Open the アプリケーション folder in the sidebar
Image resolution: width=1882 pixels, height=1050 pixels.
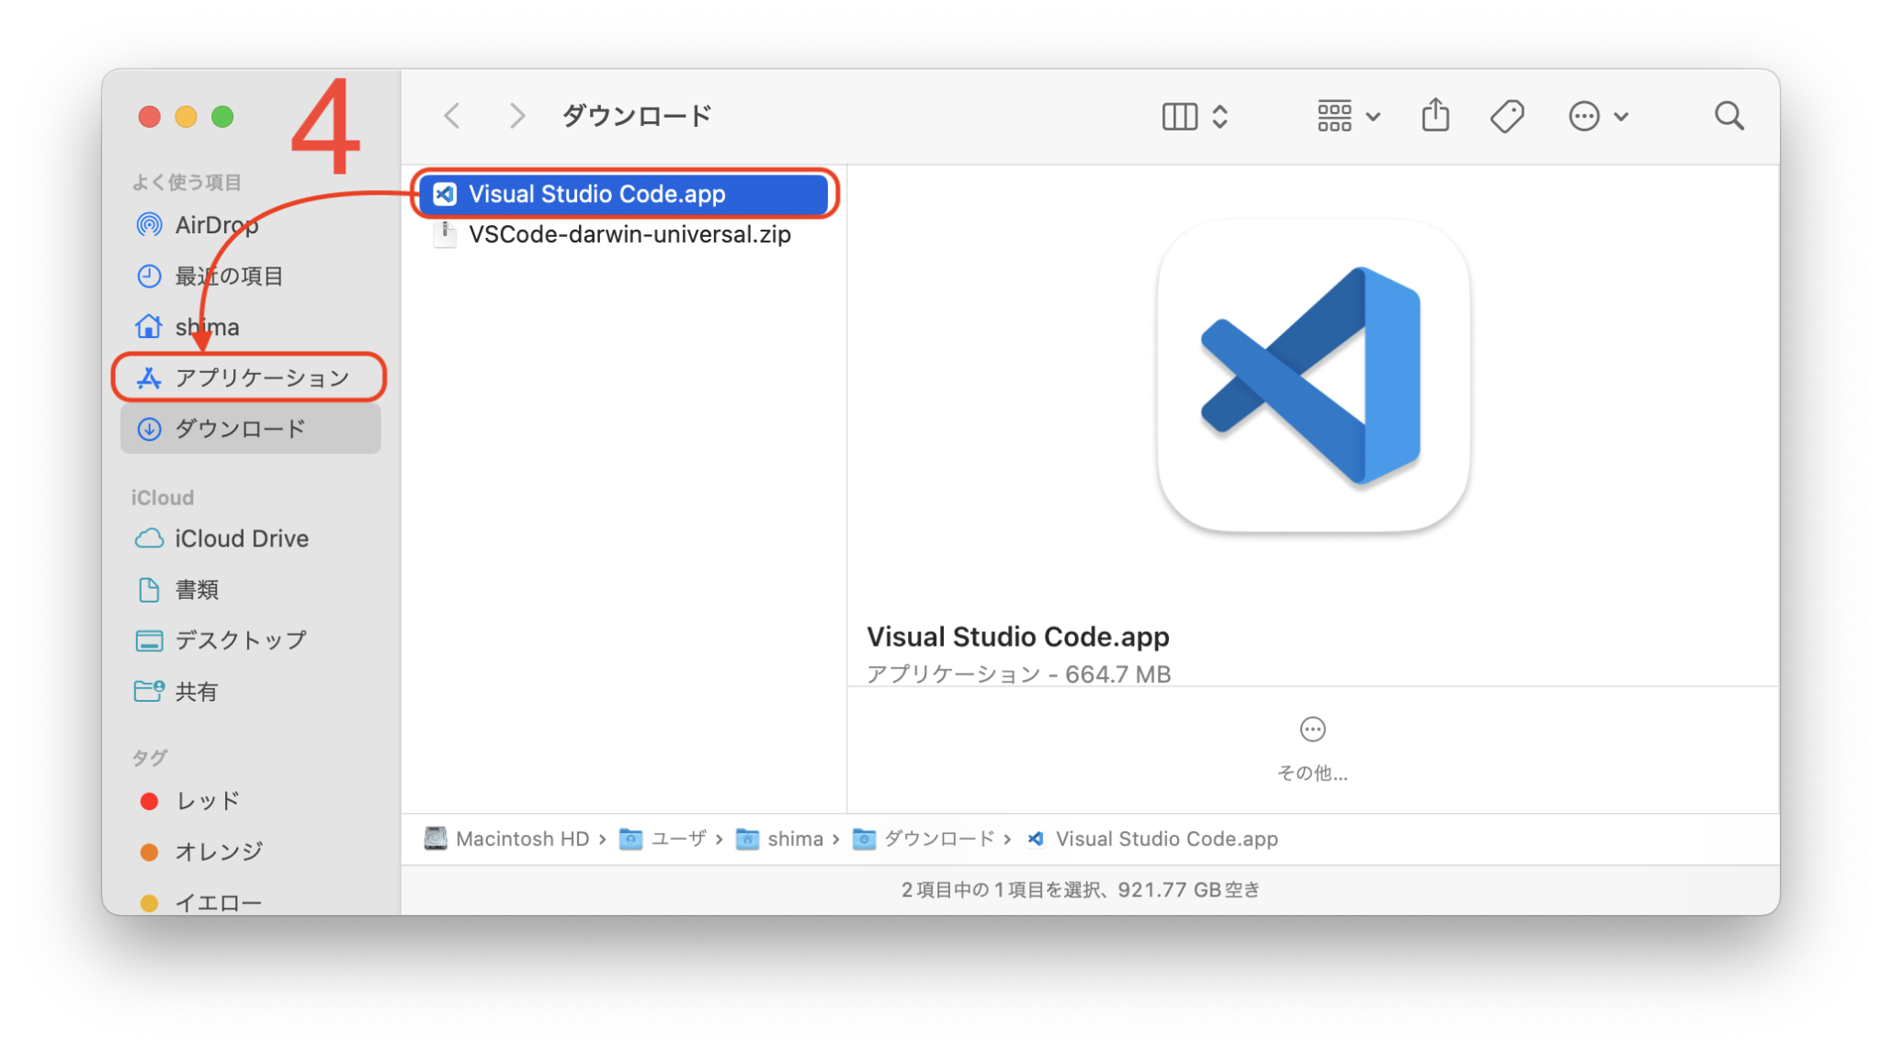pos(260,377)
